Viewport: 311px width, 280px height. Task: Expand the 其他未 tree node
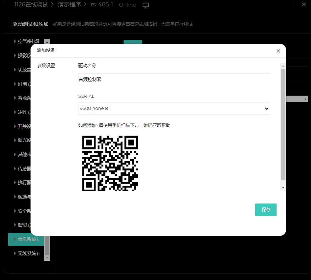(15, 154)
